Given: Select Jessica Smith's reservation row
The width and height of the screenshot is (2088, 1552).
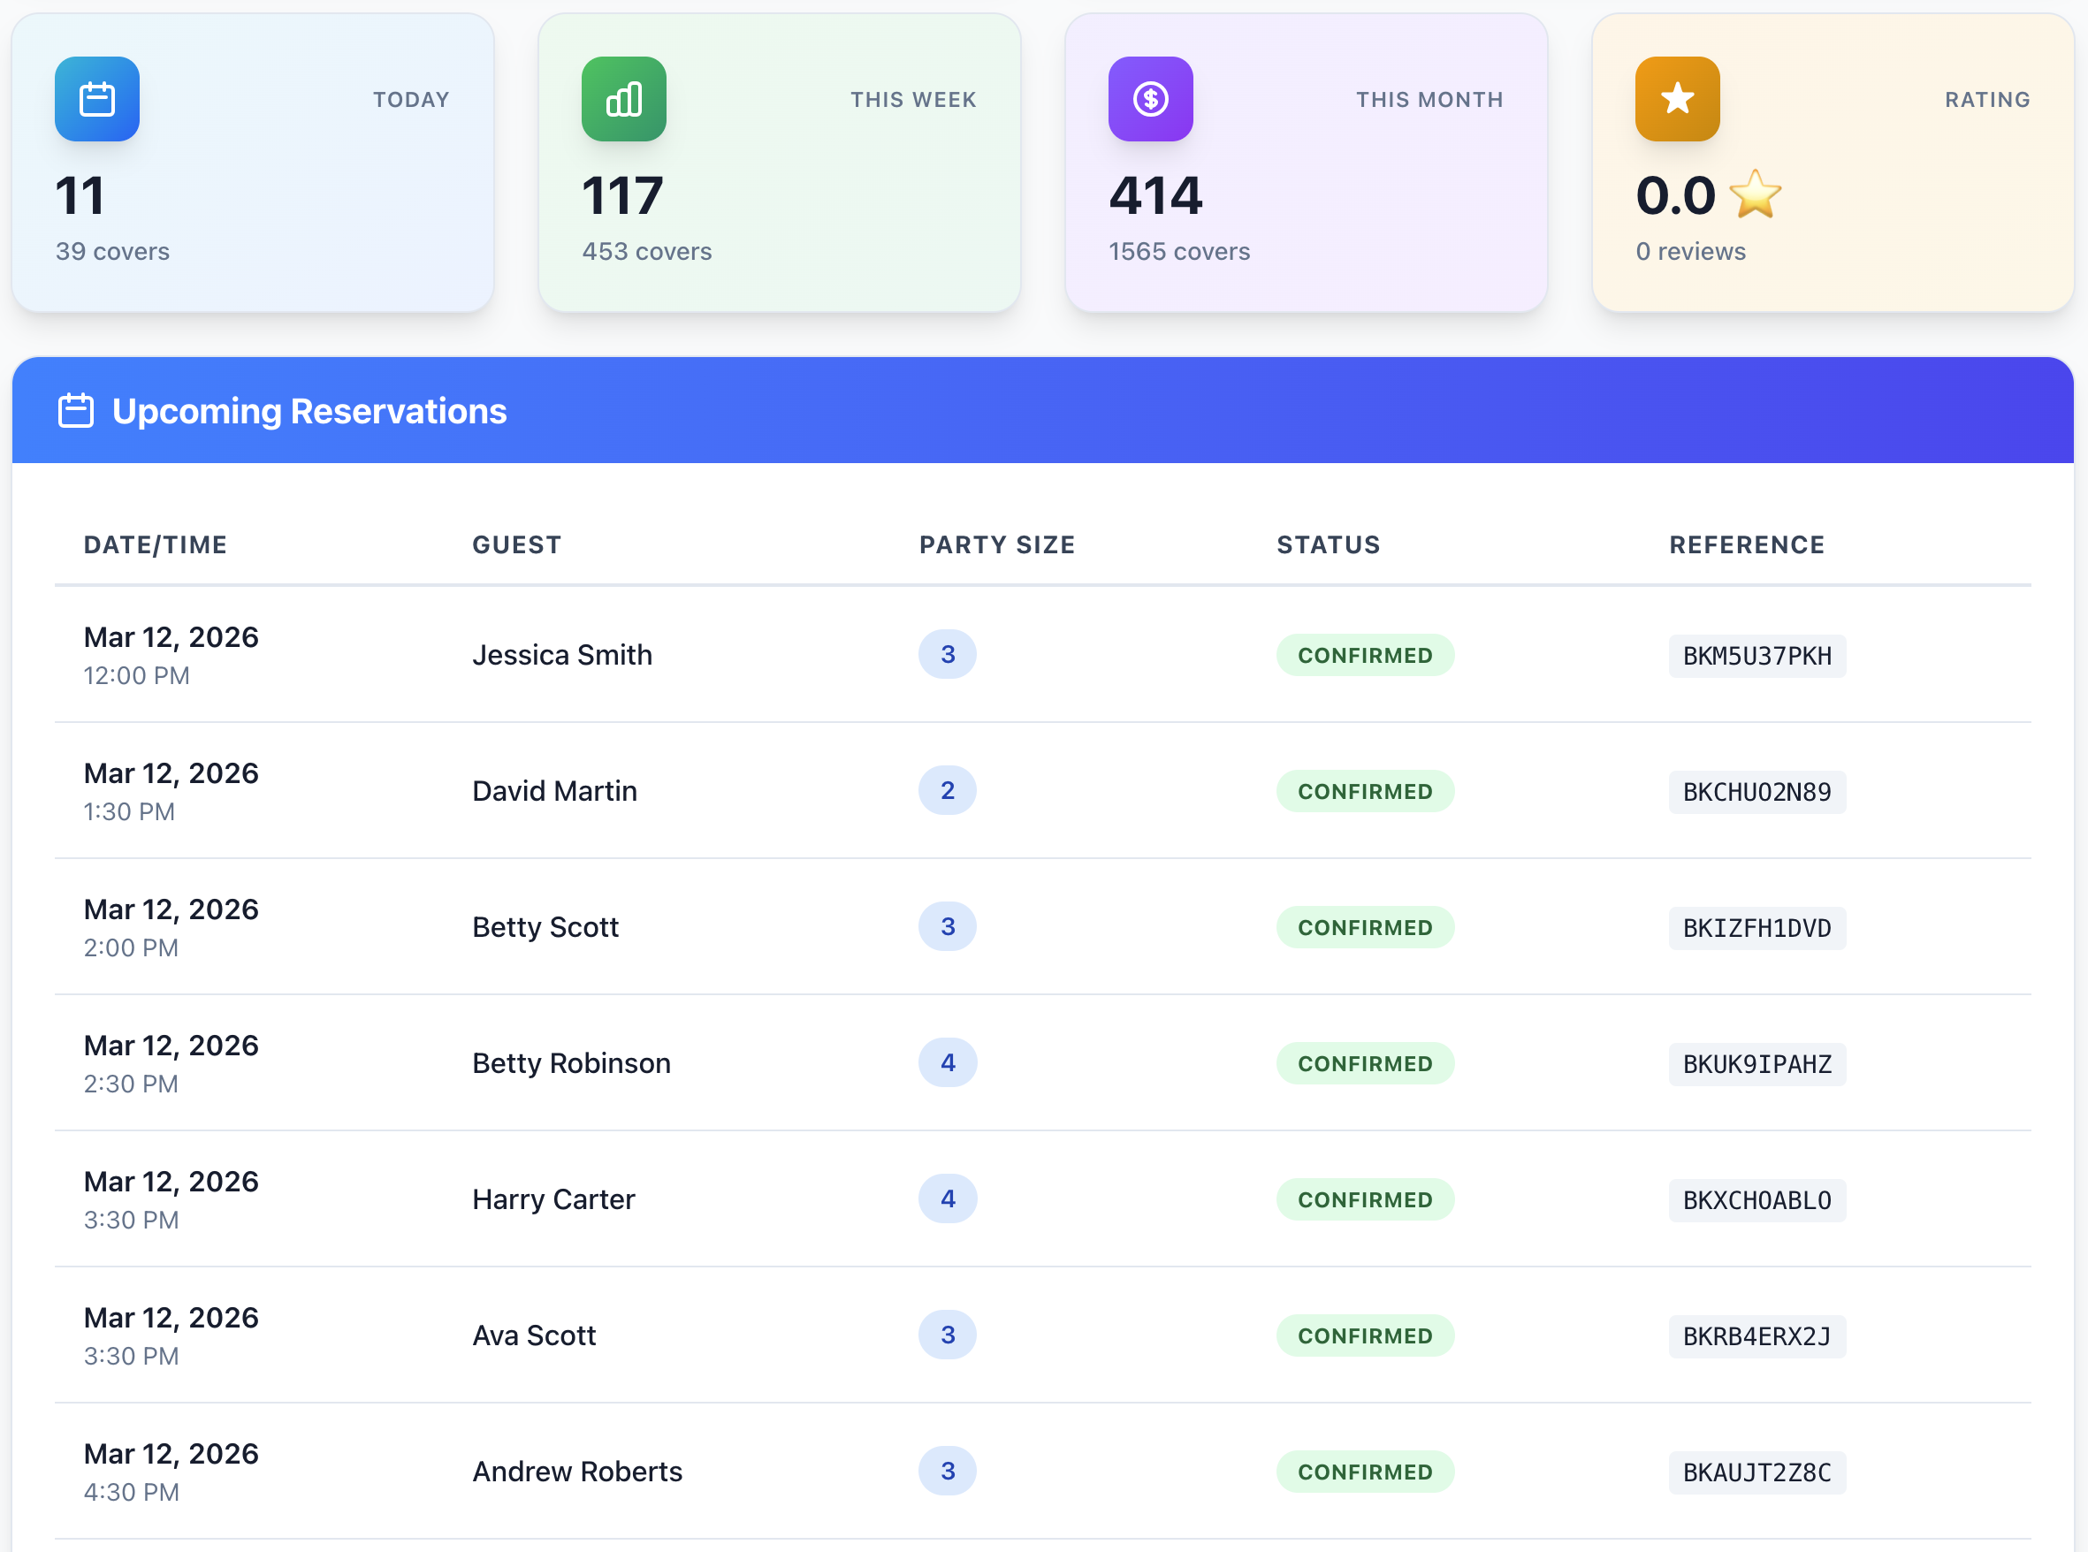Looking at the screenshot, I should 562,655.
